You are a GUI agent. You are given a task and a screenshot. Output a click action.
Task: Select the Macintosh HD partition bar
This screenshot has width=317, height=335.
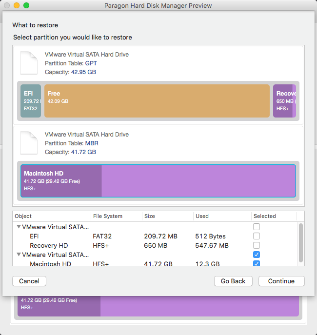(x=158, y=181)
